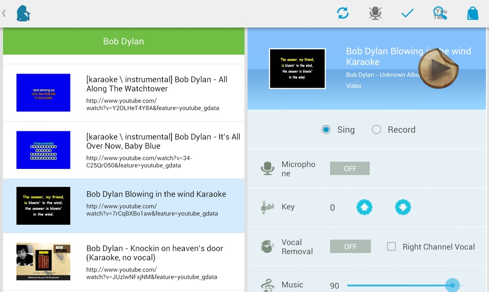
Task: Open the microphone settings icon in toolbar
Action: pyautogui.click(x=375, y=13)
